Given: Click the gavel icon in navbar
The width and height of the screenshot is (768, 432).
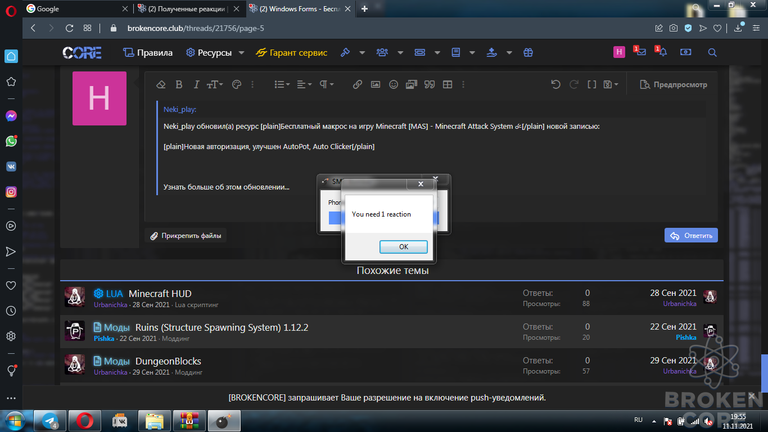Looking at the screenshot, I should pos(346,52).
